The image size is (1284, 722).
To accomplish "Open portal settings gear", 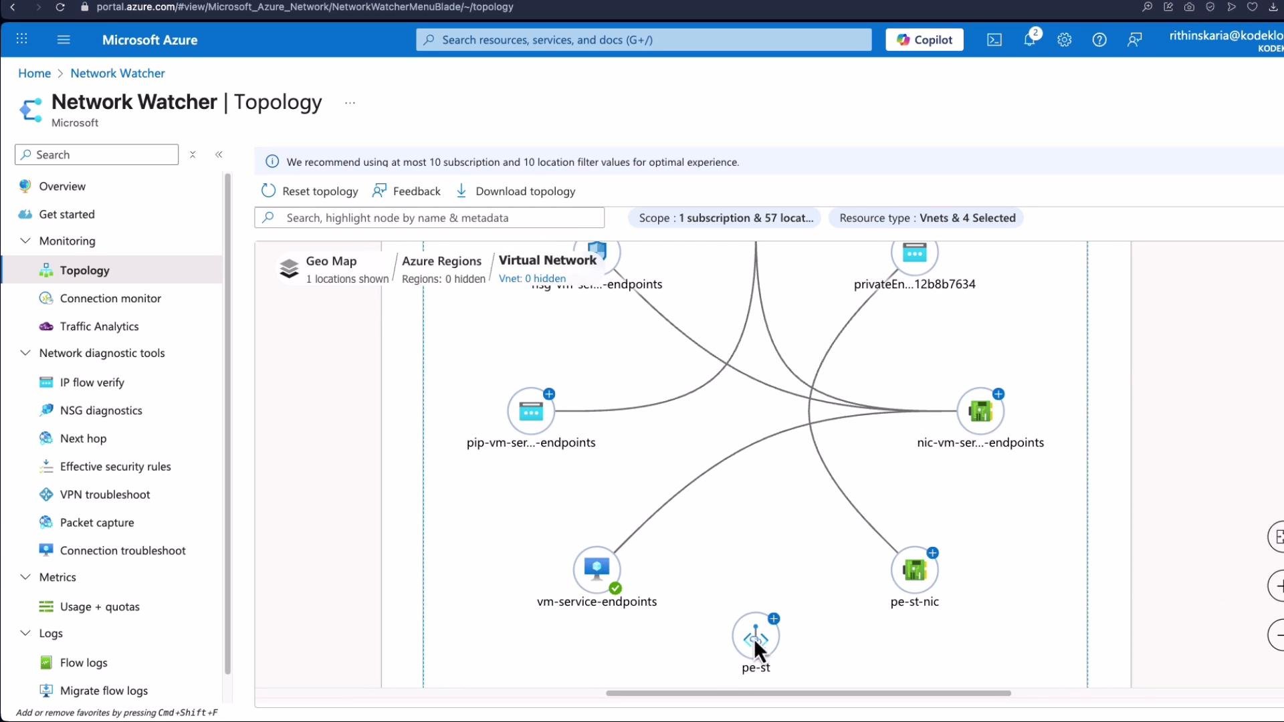I will point(1065,39).
